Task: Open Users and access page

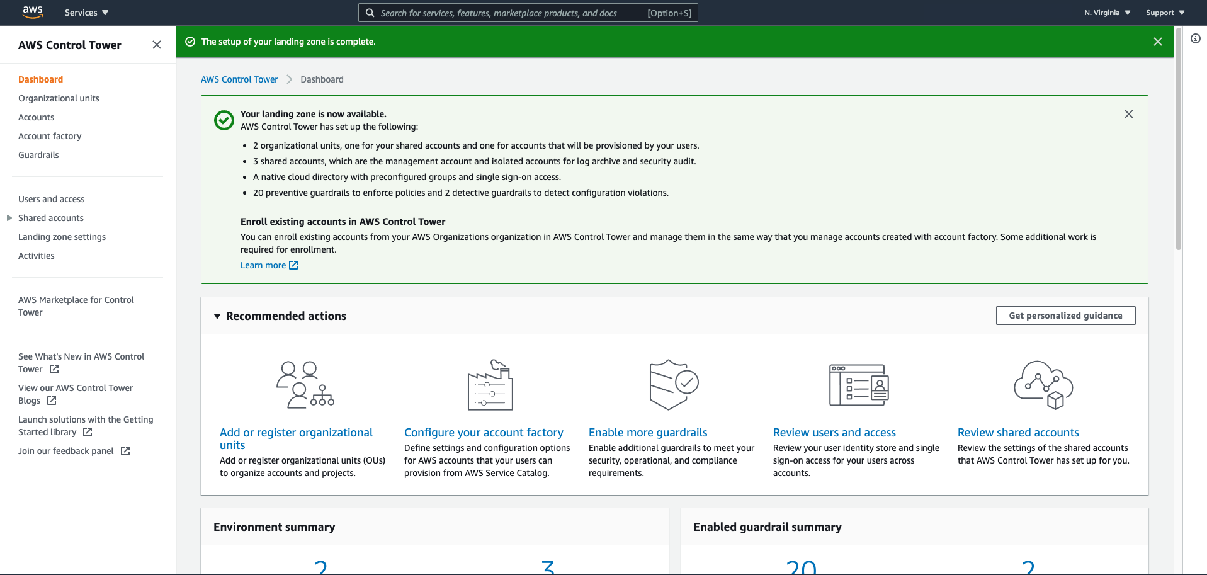Action: pyautogui.click(x=51, y=199)
